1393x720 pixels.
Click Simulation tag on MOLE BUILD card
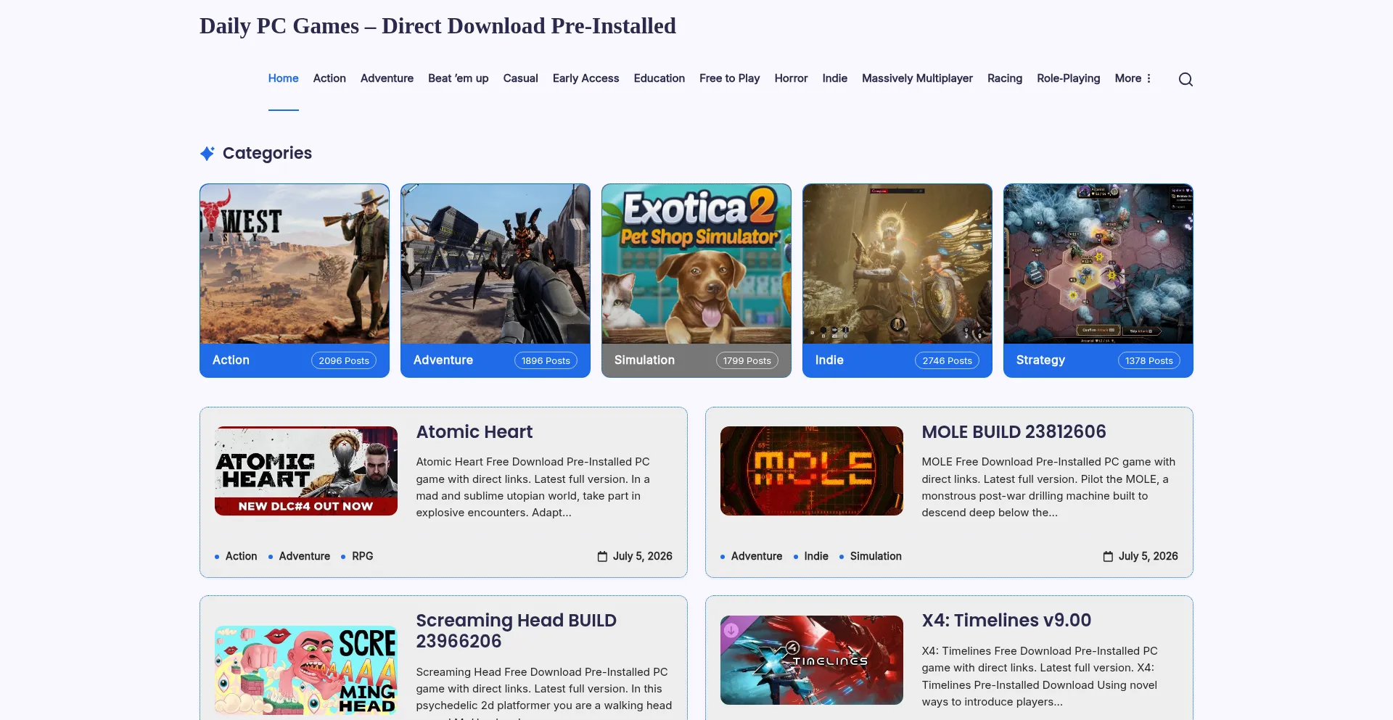pos(876,556)
